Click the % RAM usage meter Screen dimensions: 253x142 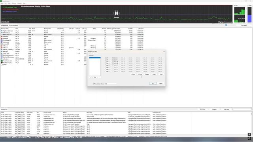point(249,15)
